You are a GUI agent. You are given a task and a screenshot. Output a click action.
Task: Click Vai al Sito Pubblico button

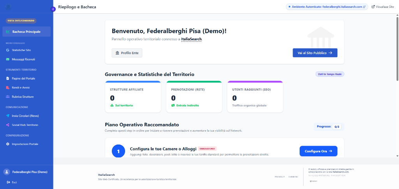pyautogui.click(x=315, y=53)
